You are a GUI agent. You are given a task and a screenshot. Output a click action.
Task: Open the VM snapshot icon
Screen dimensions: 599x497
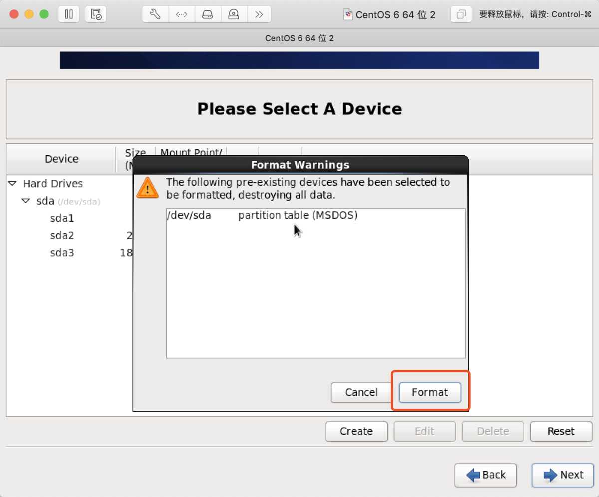(x=96, y=14)
